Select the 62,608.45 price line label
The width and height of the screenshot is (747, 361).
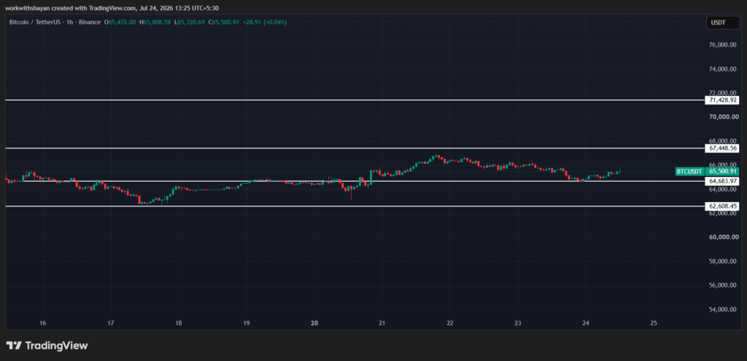(x=722, y=206)
